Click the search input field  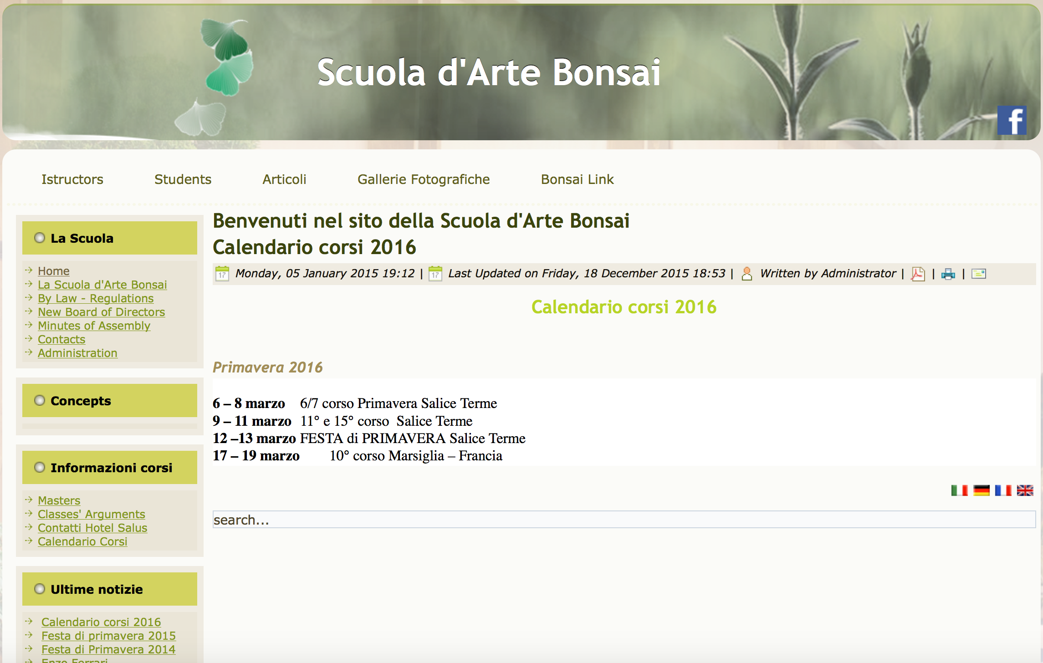tap(624, 520)
